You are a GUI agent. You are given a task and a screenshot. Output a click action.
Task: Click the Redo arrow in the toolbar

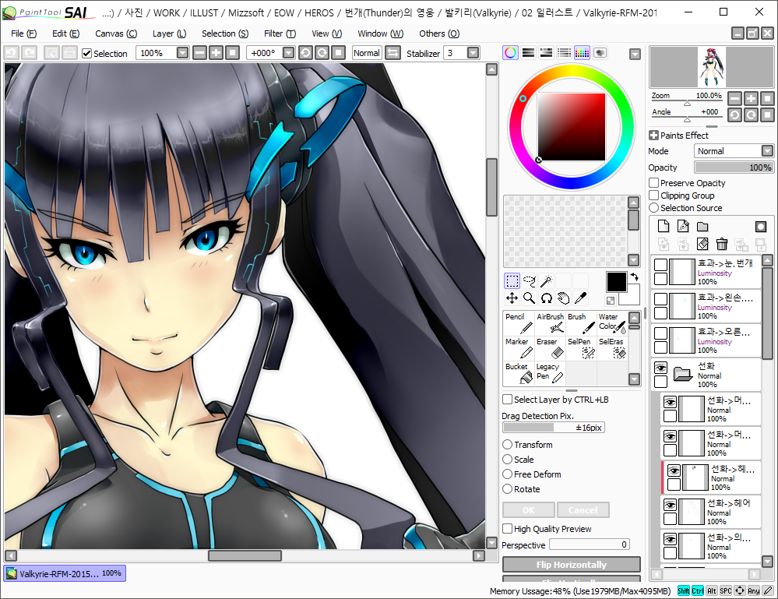click(x=30, y=53)
